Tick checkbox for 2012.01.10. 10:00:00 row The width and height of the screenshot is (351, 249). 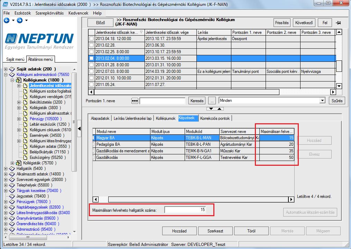pyautogui.click(x=91, y=78)
